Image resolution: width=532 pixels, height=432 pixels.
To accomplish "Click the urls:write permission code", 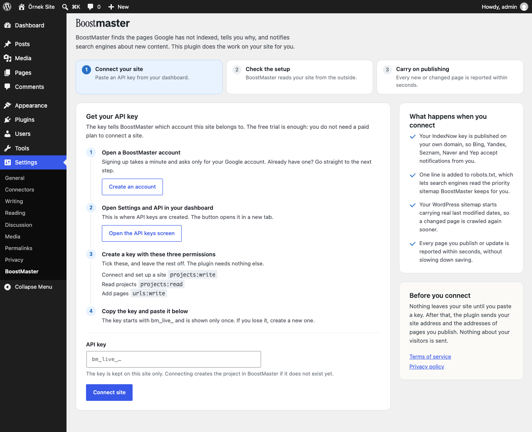I will point(149,293).
